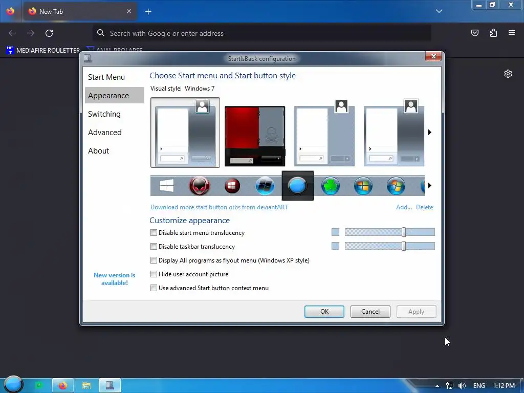The image size is (524, 393).
Task: Click the ENG language indicator
Action: pyautogui.click(x=479, y=386)
